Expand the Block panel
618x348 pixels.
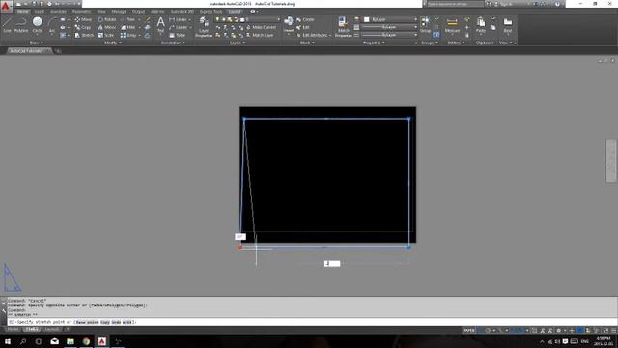click(307, 43)
